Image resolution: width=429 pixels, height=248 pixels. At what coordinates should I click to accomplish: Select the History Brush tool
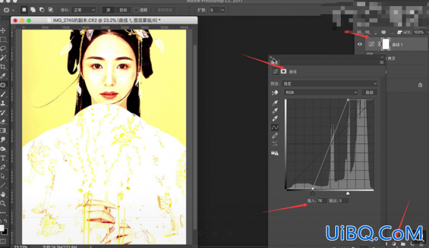(3, 112)
